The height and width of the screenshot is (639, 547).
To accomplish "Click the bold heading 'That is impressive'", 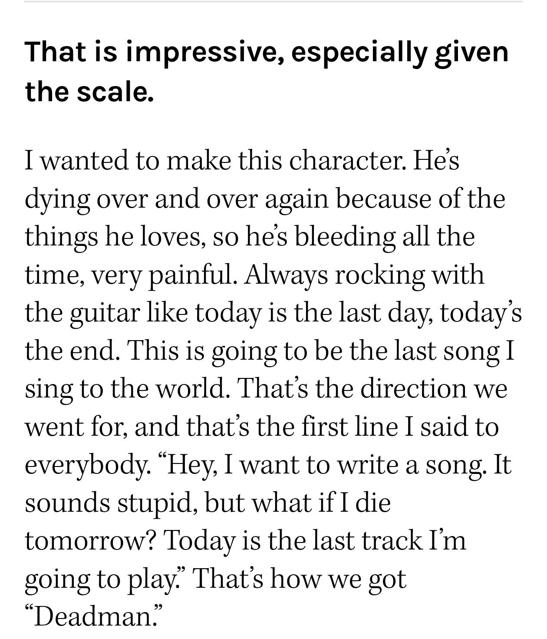I will [x=267, y=71].
